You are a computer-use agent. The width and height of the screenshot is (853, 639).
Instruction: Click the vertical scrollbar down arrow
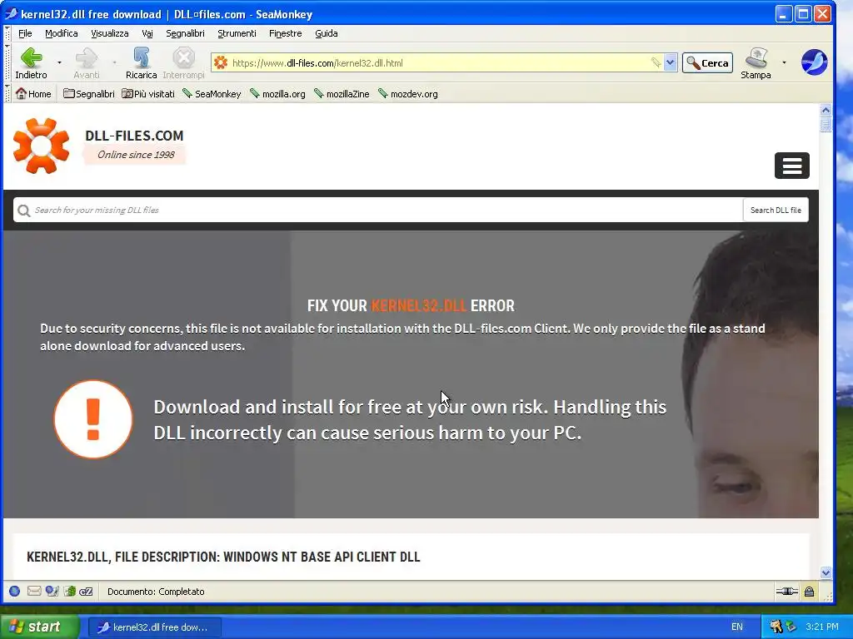tap(826, 572)
